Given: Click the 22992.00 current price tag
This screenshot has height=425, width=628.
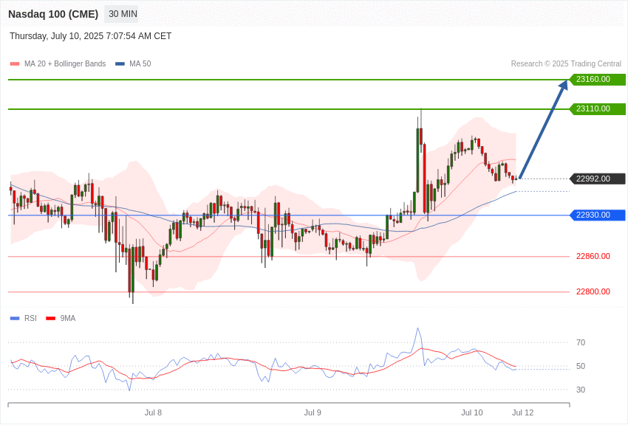Looking at the screenshot, I should (598, 179).
